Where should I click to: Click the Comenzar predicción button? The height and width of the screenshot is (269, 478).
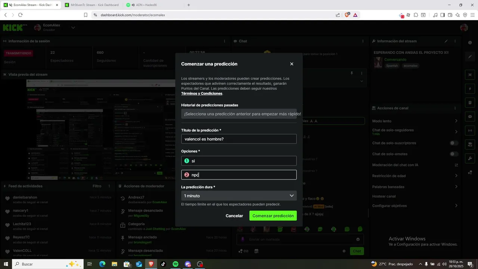click(273, 216)
